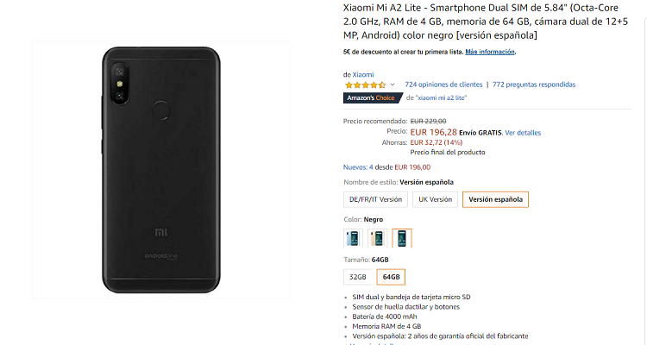Choose the gold color swatch
This screenshot has height=345, width=647.
(378, 238)
